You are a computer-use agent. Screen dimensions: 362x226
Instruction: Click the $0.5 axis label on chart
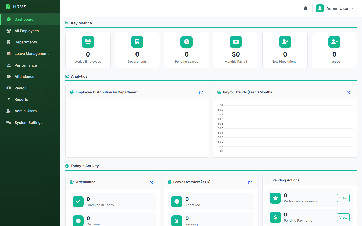click(x=220, y=128)
